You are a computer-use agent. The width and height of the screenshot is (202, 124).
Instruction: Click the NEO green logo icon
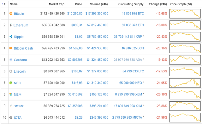(11, 83)
